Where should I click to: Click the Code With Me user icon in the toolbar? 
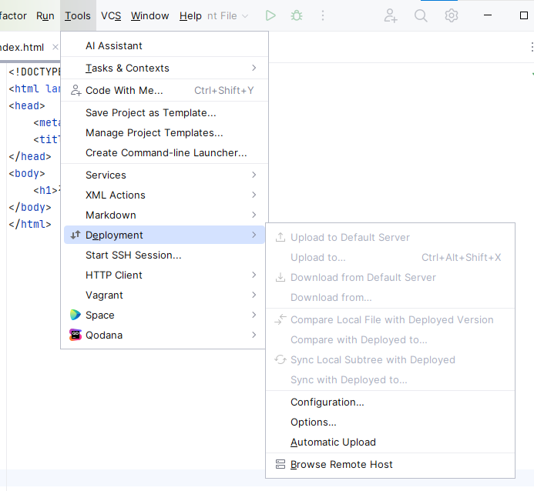coord(391,15)
